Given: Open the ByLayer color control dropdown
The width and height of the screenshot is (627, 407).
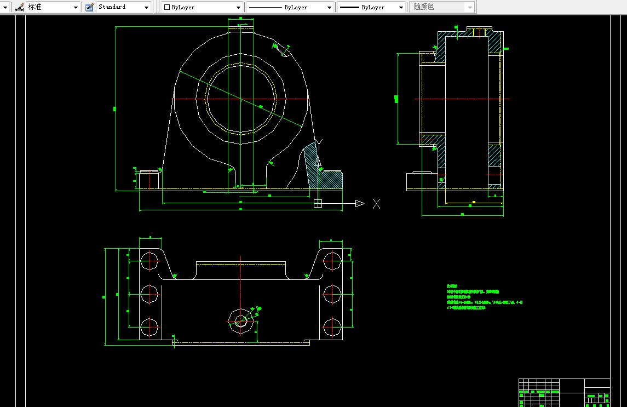Looking at the screenshot, I should point(202,7).
